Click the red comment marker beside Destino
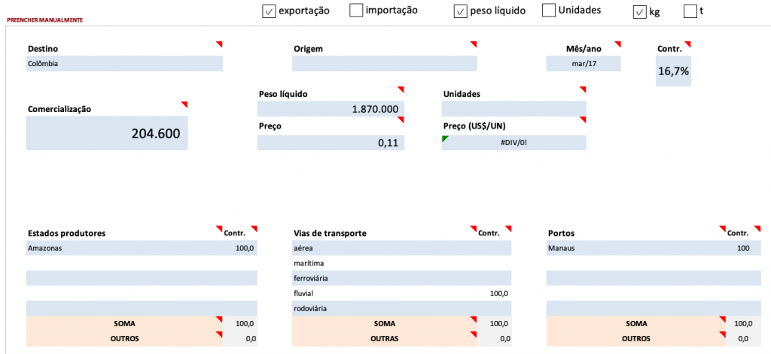 point(220,44)
